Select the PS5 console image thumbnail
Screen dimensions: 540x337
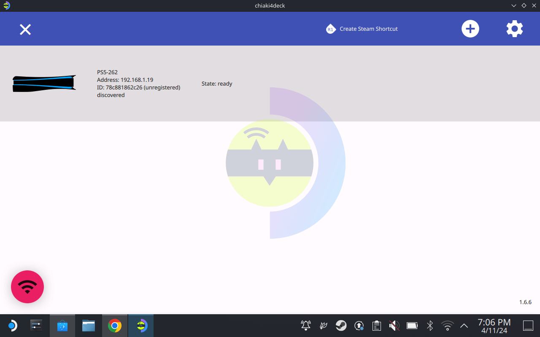[x=44, y=84]
